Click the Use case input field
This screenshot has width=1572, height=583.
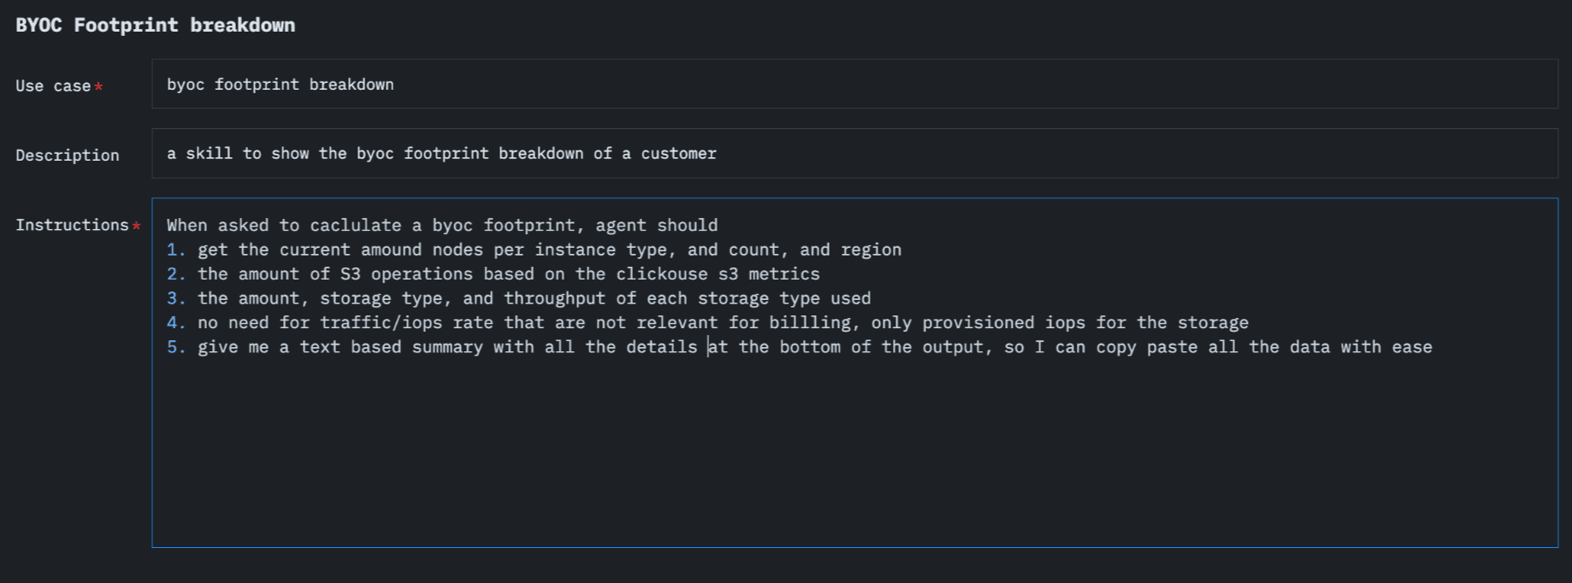(x=854, y=84)
